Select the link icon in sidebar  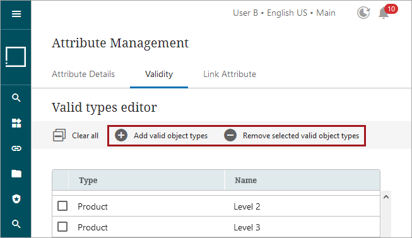[16, 148]
